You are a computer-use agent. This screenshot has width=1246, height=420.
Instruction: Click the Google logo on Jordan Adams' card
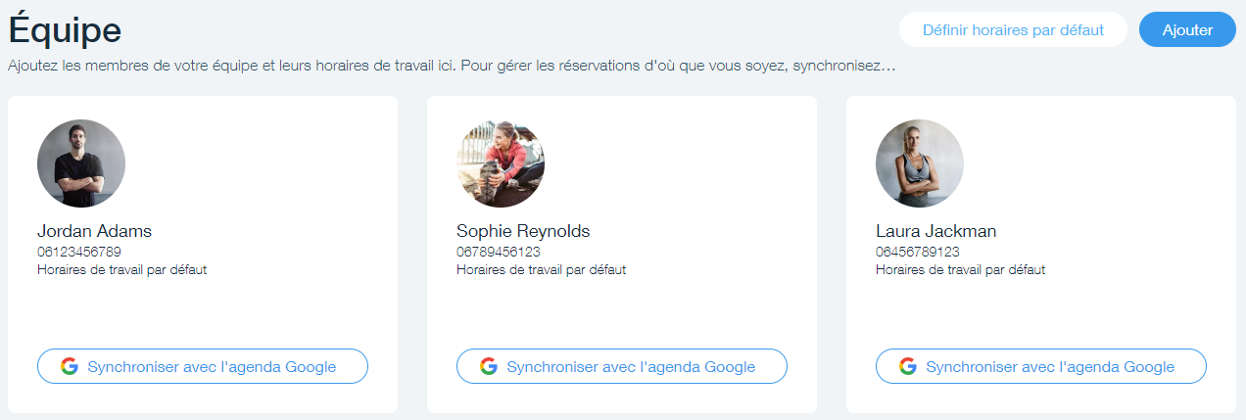69,366
